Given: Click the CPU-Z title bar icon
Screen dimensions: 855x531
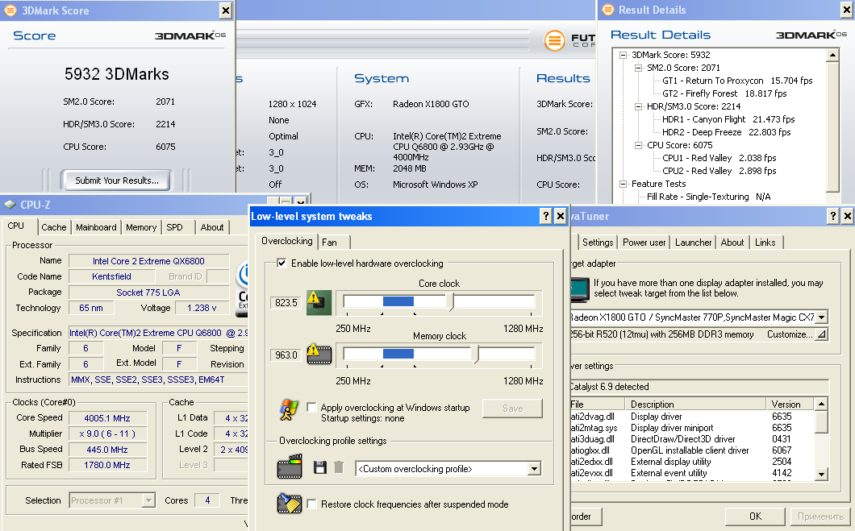Looking at the screenshot, I should 10,205.
